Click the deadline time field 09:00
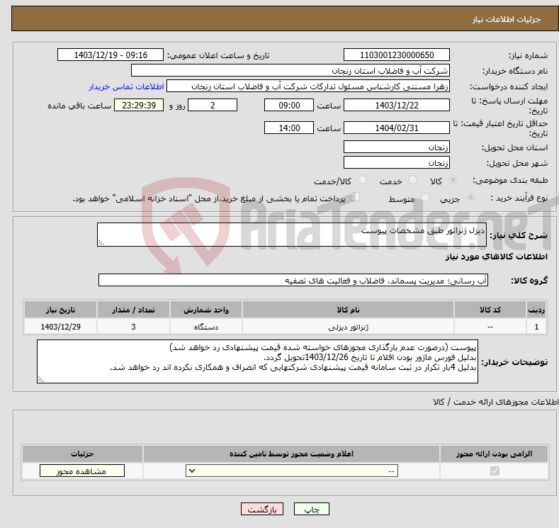Screen dimensions: 559x528 pyautogui.click(x=289, y=105)
